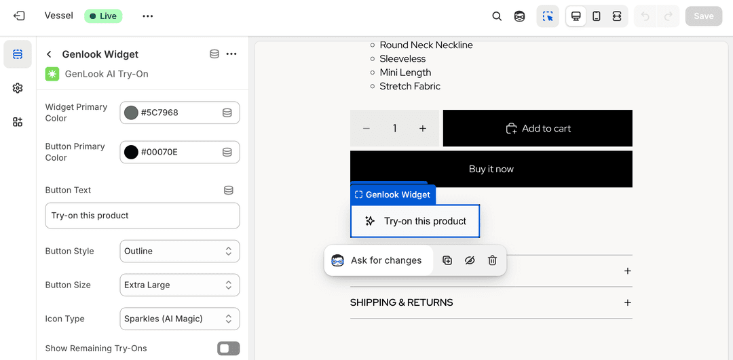Viewport: 733px width, 360px height.
Task: Open the three-dot menu beside Live
Action: click(148, 16)
